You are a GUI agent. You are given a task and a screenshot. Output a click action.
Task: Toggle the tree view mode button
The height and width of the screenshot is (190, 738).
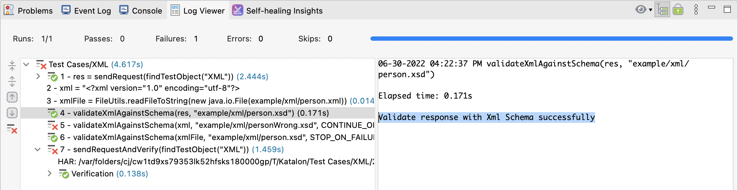pos(662,10)
